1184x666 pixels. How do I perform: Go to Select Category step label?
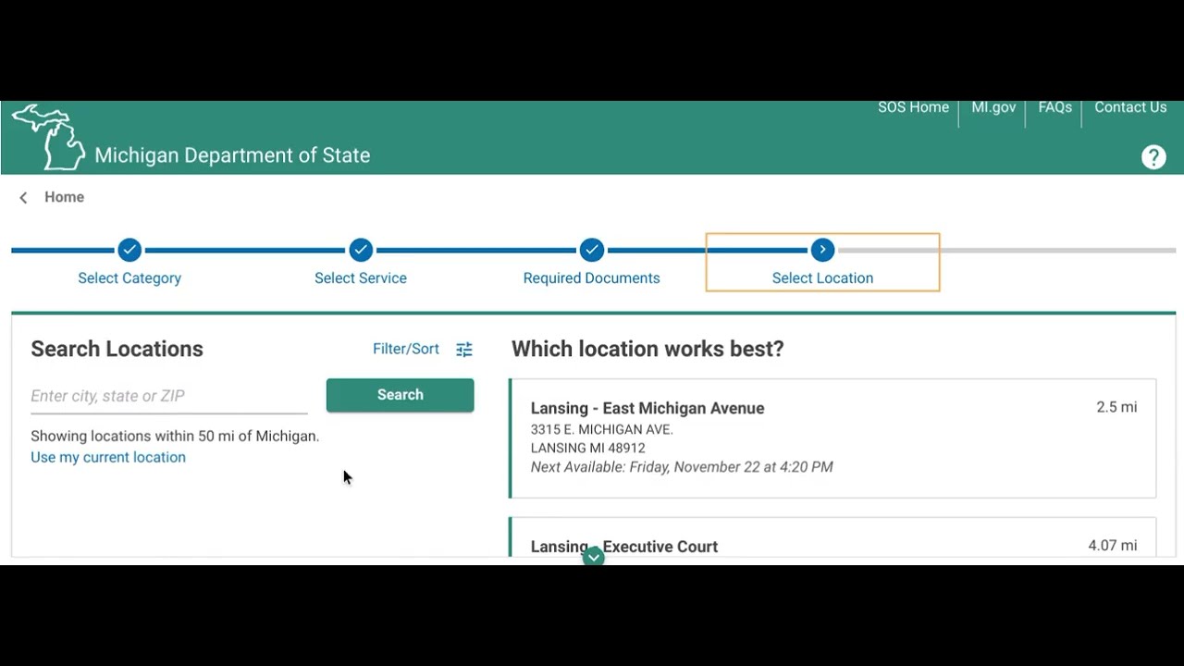[129, 278]
